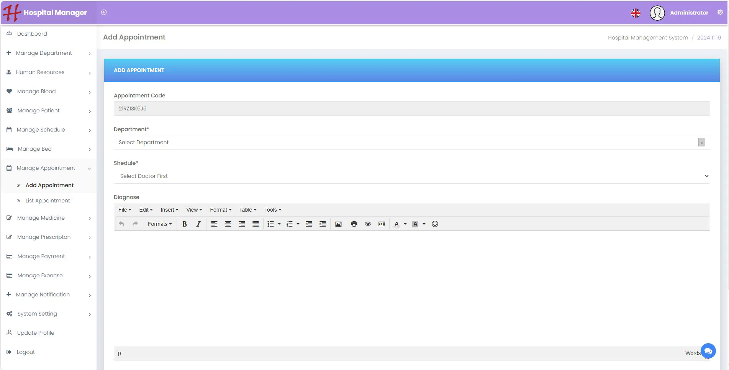Click the insert image icon
729x370 pixels.
tap(338, 224)
